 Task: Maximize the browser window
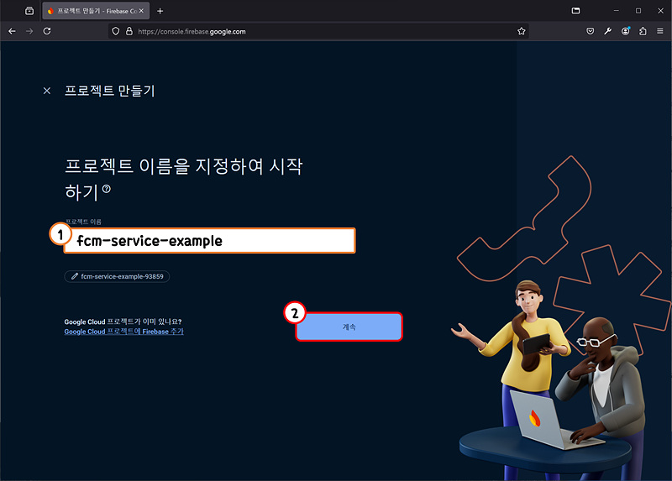638,11
